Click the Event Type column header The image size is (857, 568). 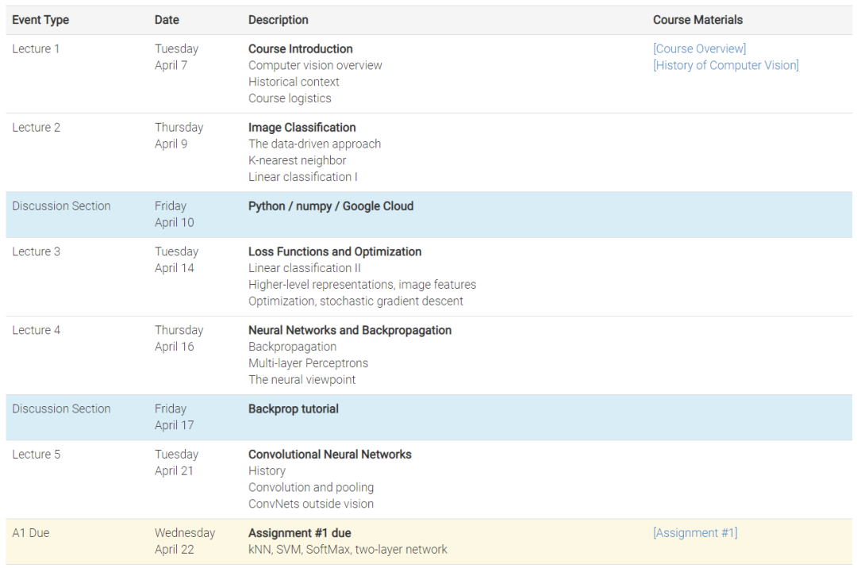[x=40, y=20]
